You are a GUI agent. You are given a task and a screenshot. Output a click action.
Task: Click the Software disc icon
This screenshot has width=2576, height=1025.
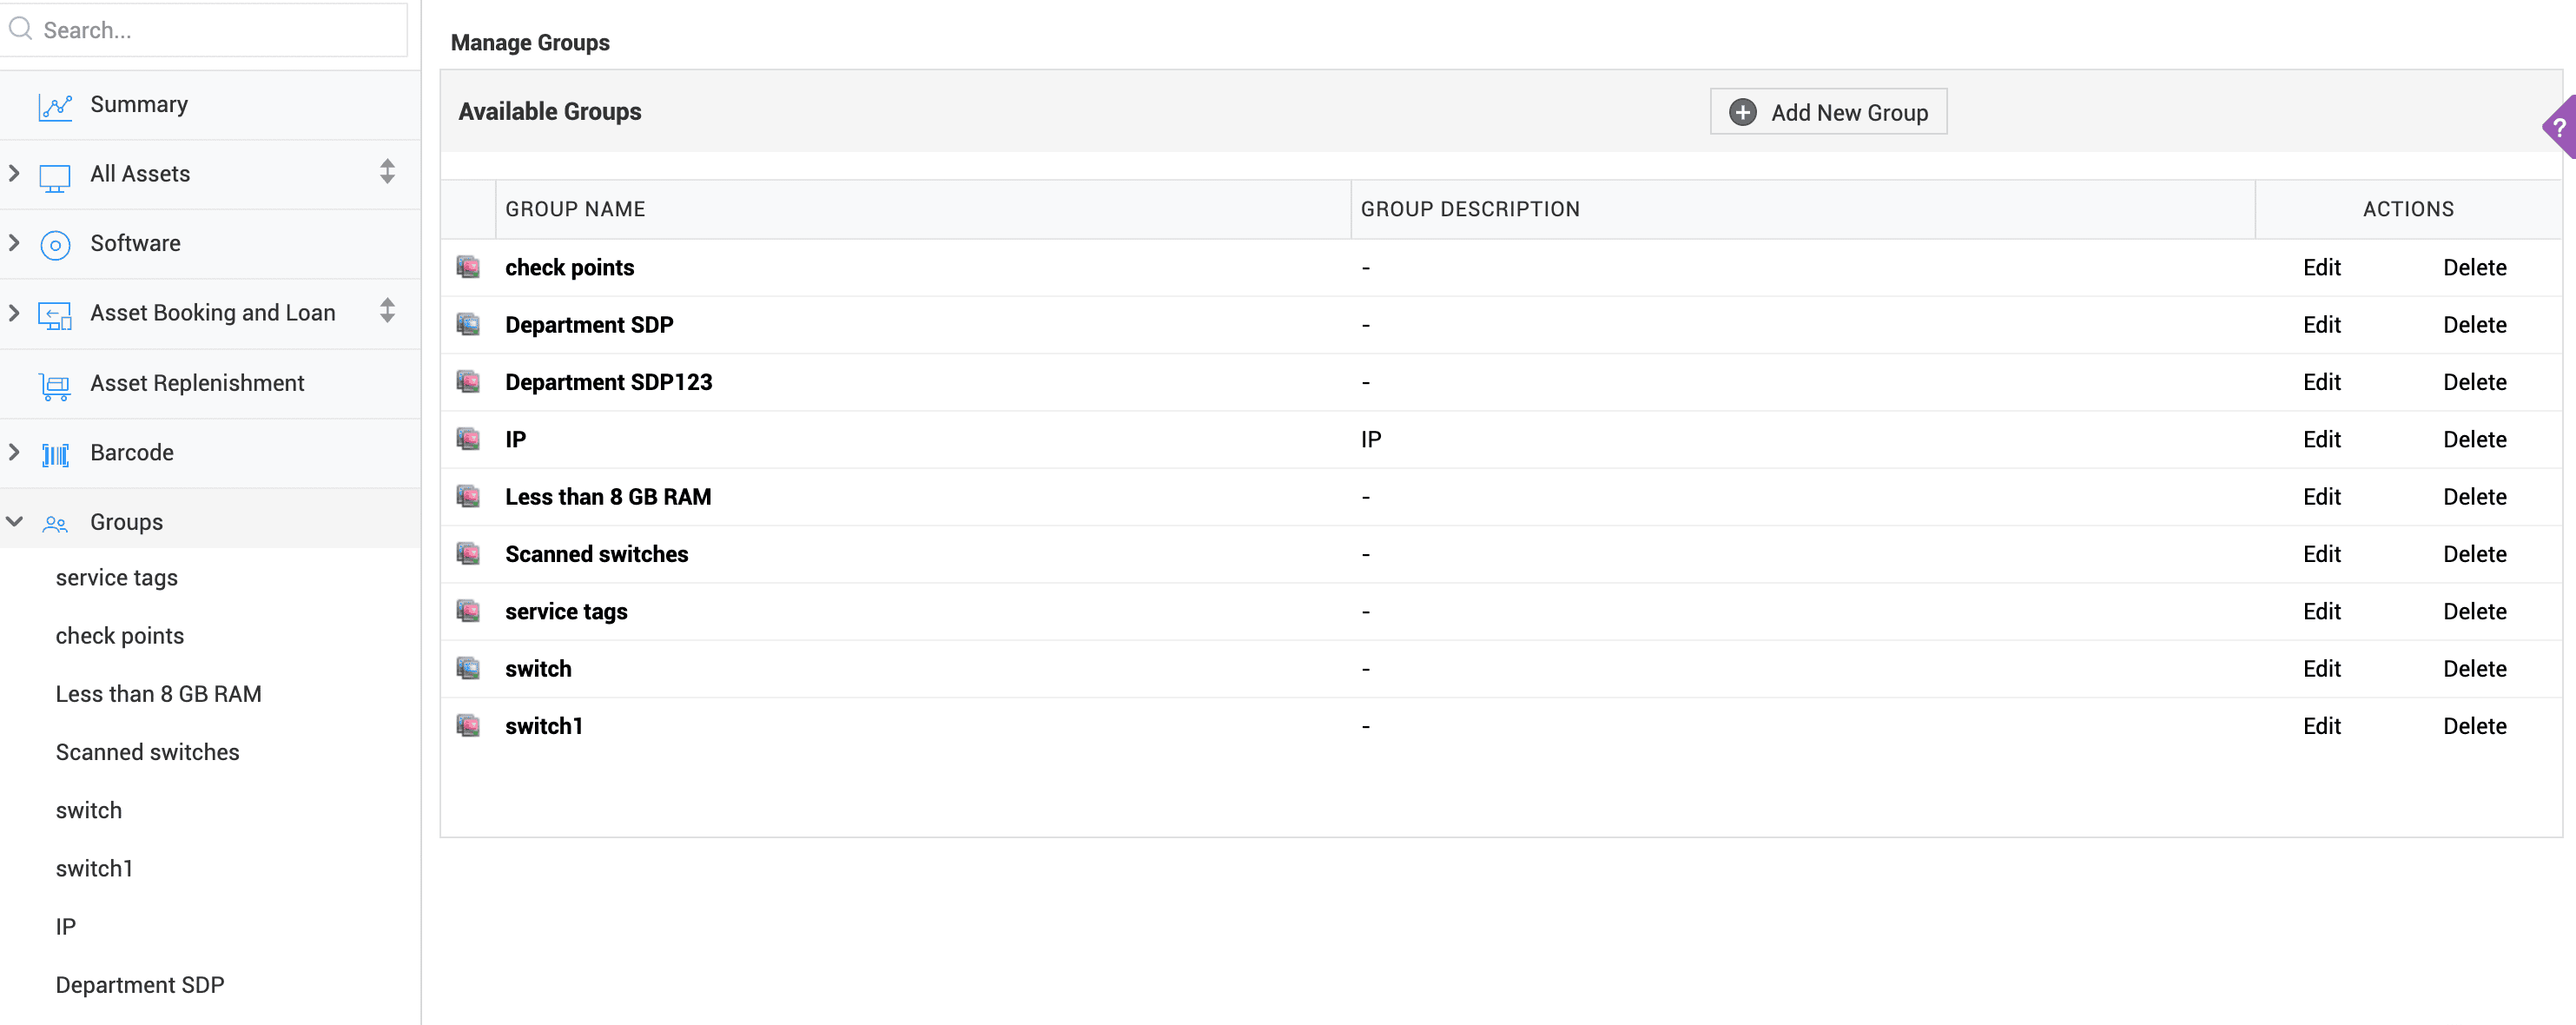pyautogui.click(x=55, y=245)
